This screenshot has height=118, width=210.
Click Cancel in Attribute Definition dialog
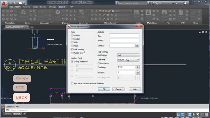pyautogui.click(x=118, y=89)
